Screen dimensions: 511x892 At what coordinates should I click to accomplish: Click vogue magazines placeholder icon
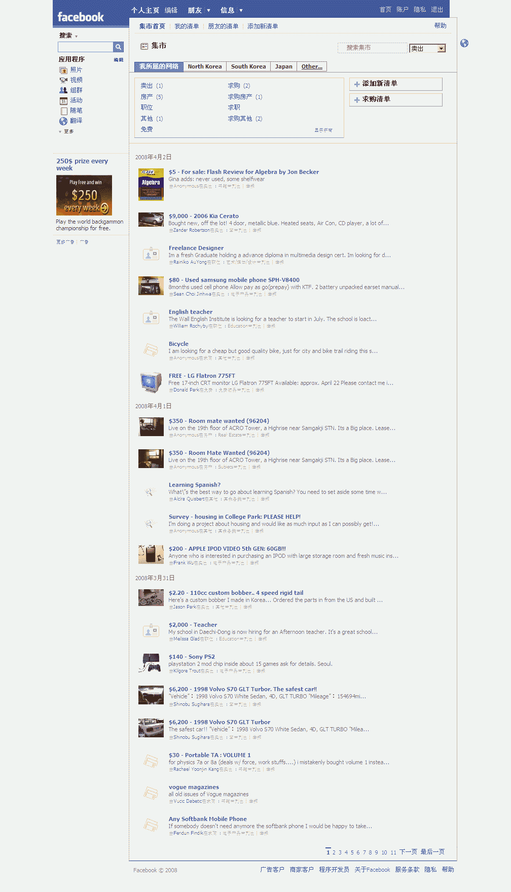click(x=151, y=792)
